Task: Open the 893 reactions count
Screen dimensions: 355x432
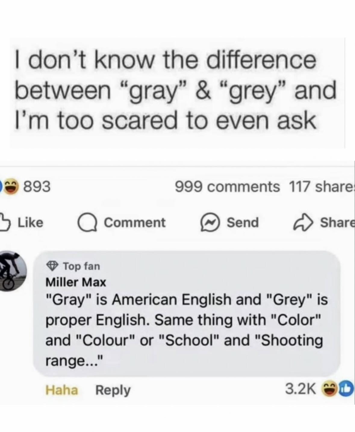Action: click(37, 187)
